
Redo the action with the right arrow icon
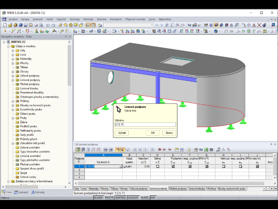(53, 25)
